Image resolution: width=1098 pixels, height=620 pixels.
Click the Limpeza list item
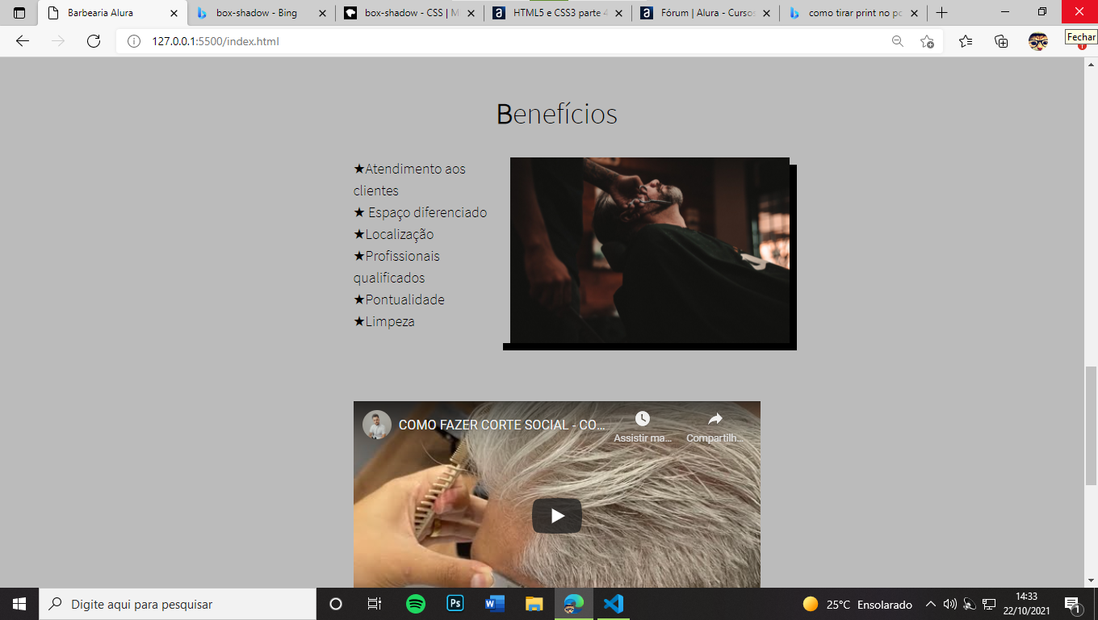coord(384,321)
